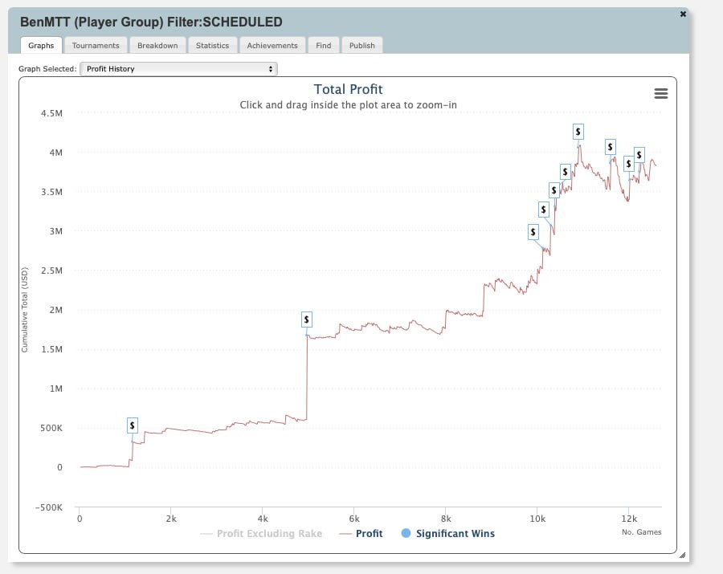Open the chart hamburger context menu

[661, 94]
